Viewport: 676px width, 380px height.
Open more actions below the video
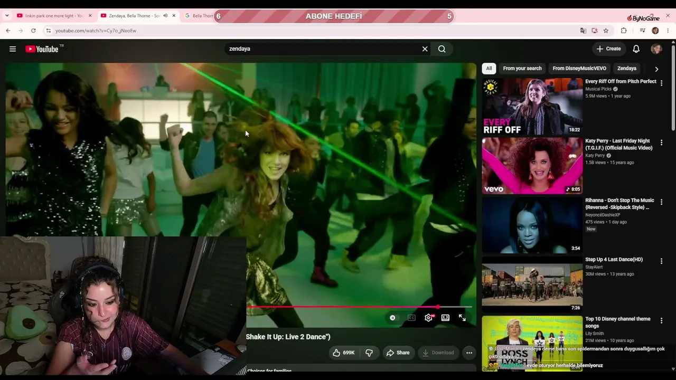click(469, 353)
